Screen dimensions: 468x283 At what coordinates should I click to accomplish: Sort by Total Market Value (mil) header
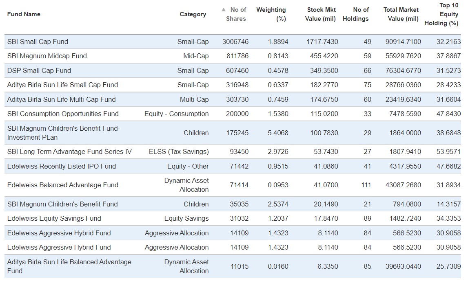click(x=401, y=14)
